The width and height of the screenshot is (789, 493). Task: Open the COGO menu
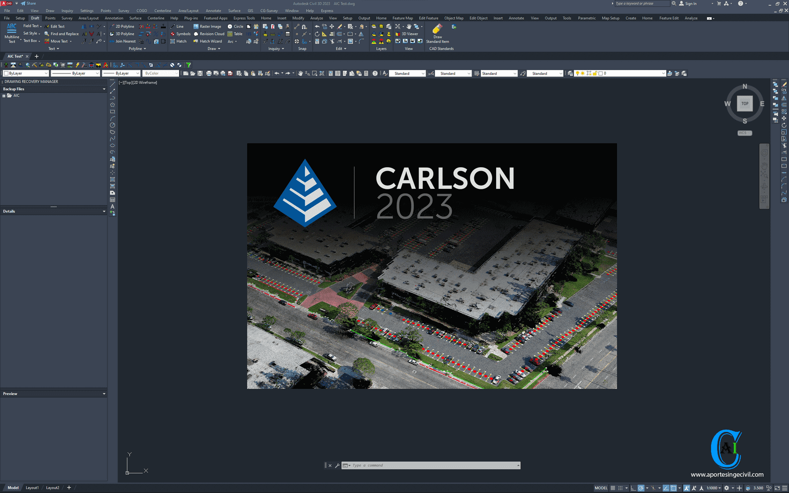(x=142, y=11)
